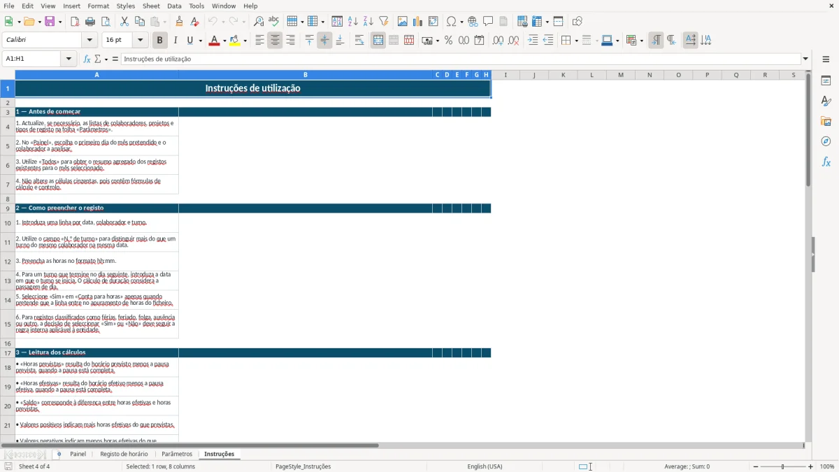Undo the last action
Image resolution: width=839 pixels, height=472 pixels.
213,22
